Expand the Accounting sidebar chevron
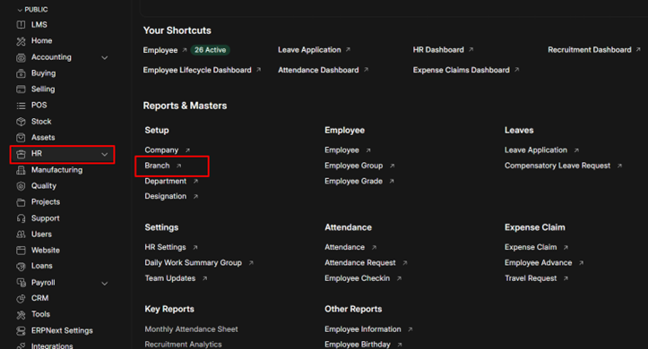 pyautogui.click(x=105, y=58)
